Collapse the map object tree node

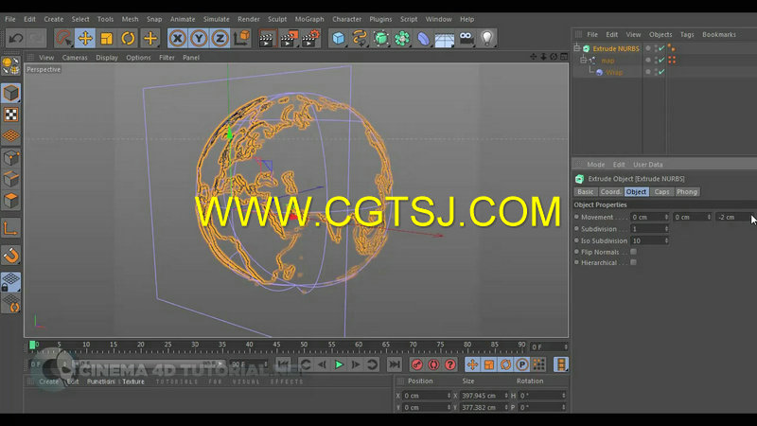pos(583,60)
